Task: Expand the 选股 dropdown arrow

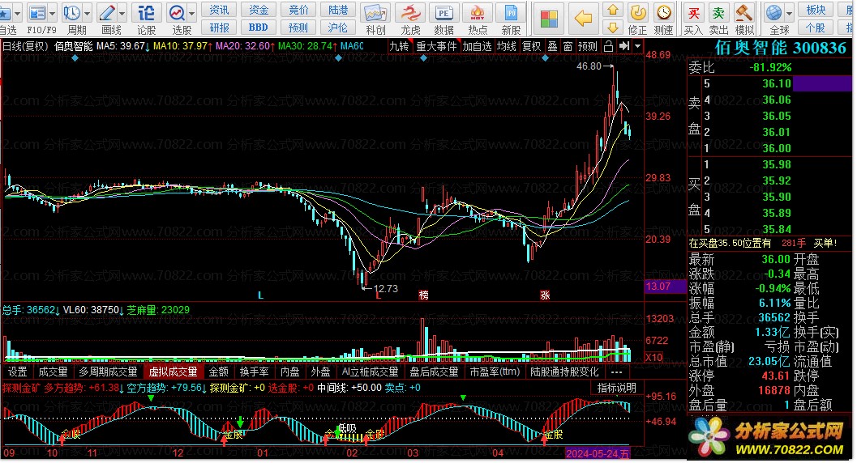Action: 192,12
